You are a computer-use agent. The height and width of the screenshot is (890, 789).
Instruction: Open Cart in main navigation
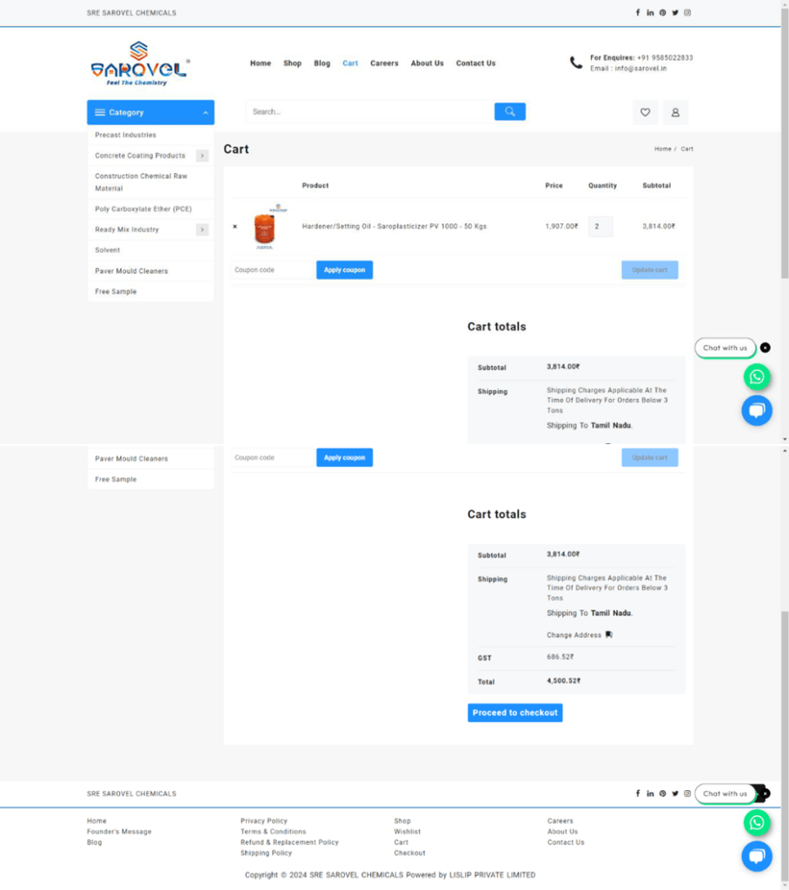(x=350, y=63)
